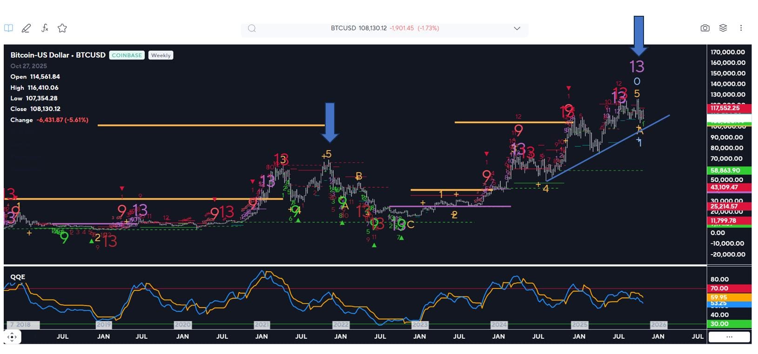Click the green 58,863.90 price label
This screenshot has height=354, width=758.
pos(729,170)
